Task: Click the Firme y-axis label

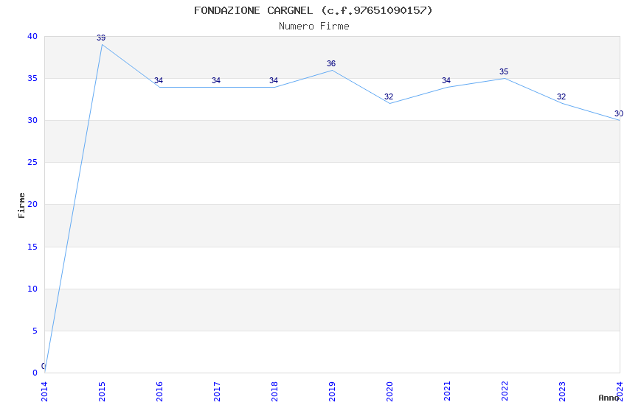Action: [x=21, y=205]
